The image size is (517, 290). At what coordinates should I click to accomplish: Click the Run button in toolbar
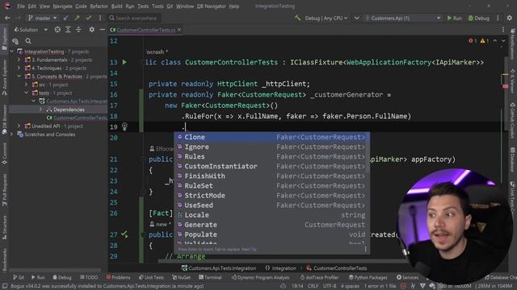pos(454,18)
